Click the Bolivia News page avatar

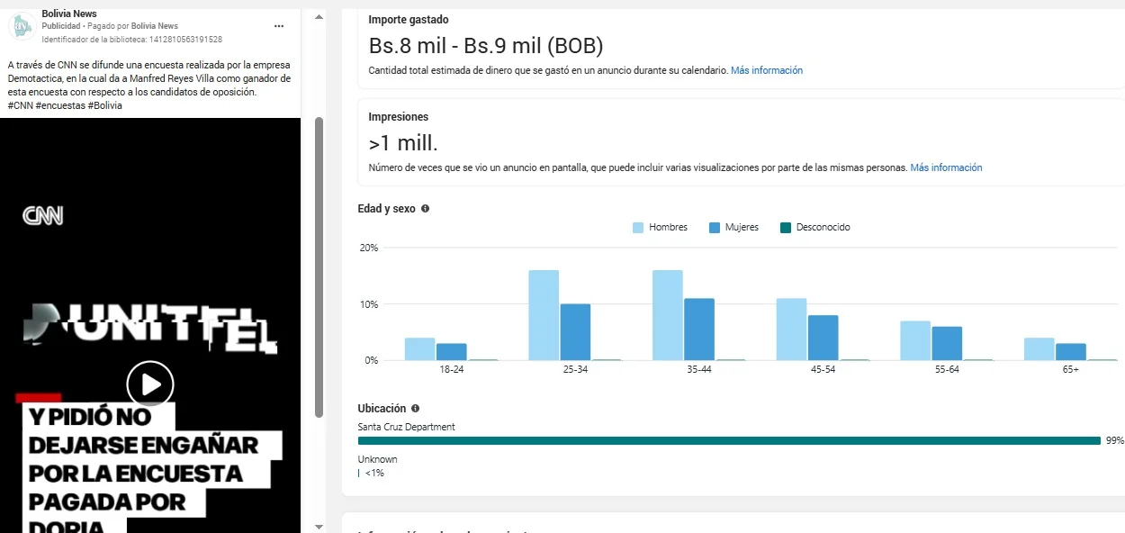pyautogui.click(x=22, y=26)
